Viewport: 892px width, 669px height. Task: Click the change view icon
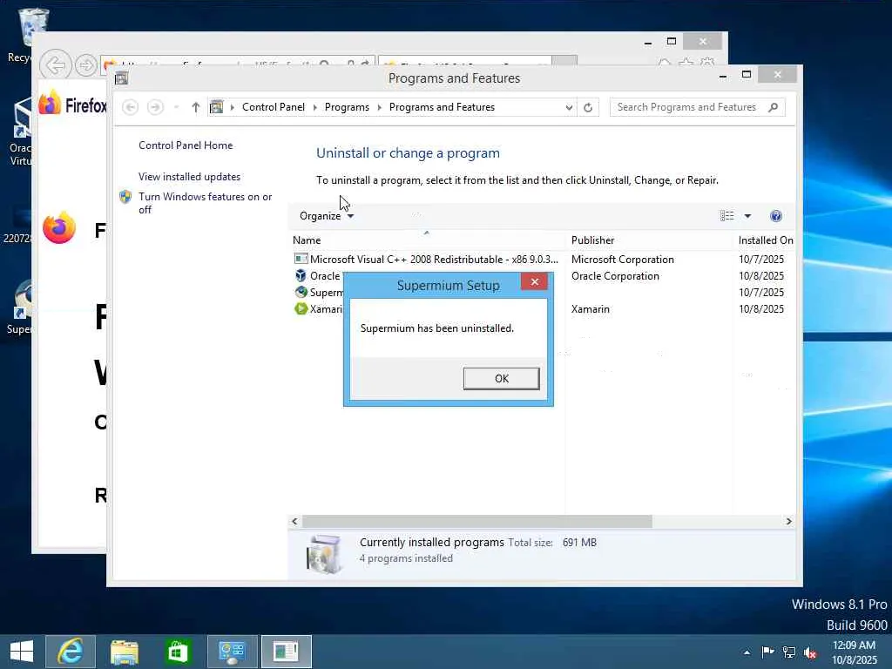(727, 216)
